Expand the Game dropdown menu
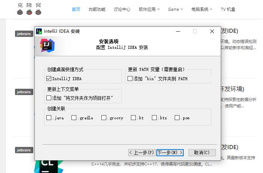The height and width of the screenshot is (173, 263). click(175, 9)
